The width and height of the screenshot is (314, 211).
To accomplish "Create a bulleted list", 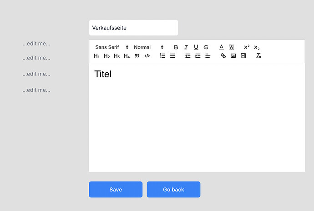I will click(172, 56).
